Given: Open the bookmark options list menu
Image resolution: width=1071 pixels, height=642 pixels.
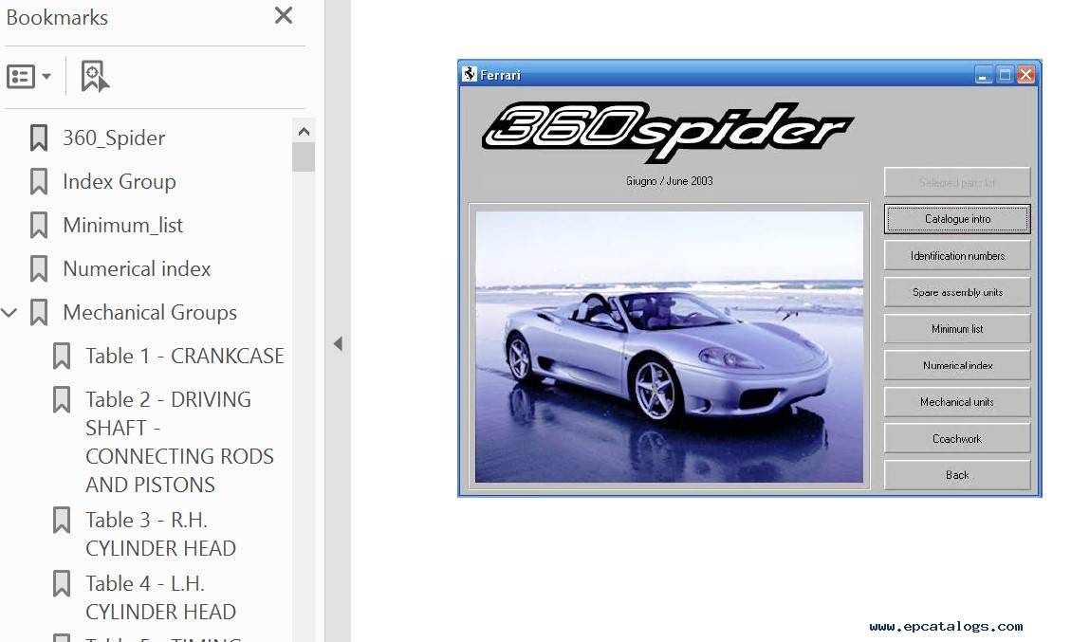Looking at the screenshot, I should [x=28, y=77].
